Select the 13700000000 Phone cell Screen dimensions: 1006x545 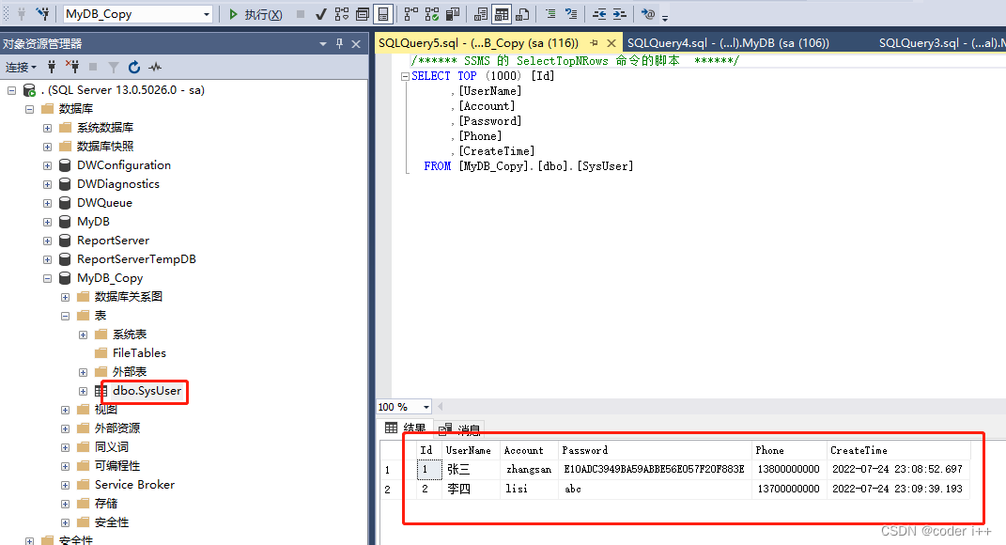click(789, 490)
